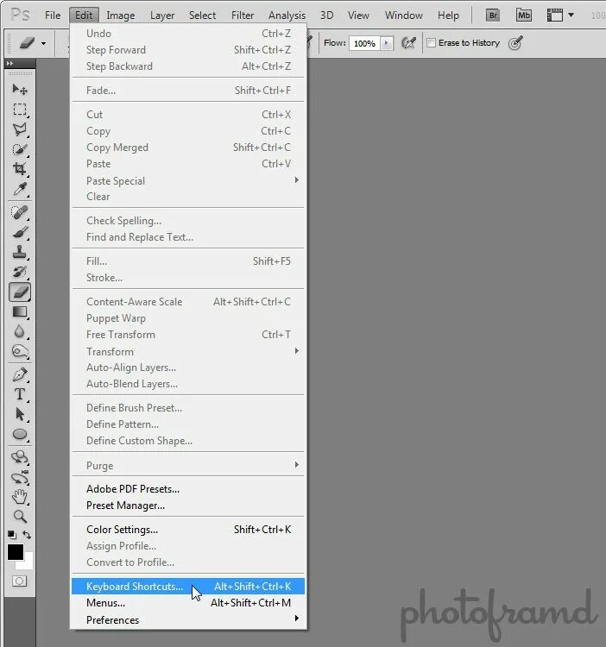Open the Filter menu
The width and height of the screenshot is (606, 647).
coord(243,16)
